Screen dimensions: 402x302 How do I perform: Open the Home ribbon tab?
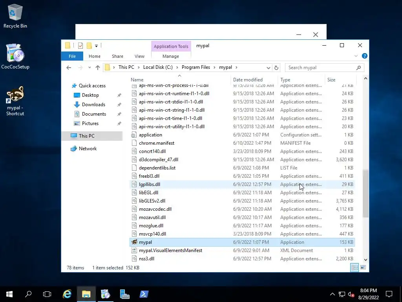coord(94,56)
